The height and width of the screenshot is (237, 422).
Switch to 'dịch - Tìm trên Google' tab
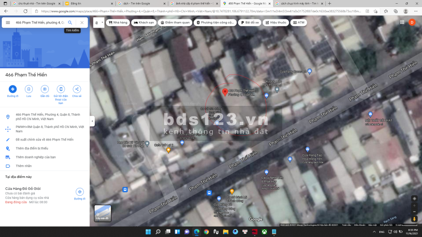(x=141, y=3)
